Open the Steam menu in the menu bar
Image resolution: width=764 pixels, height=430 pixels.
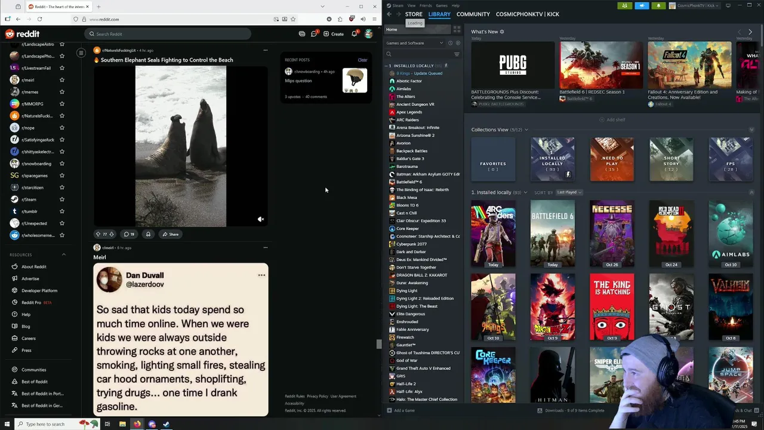click(x=398, y=5)
